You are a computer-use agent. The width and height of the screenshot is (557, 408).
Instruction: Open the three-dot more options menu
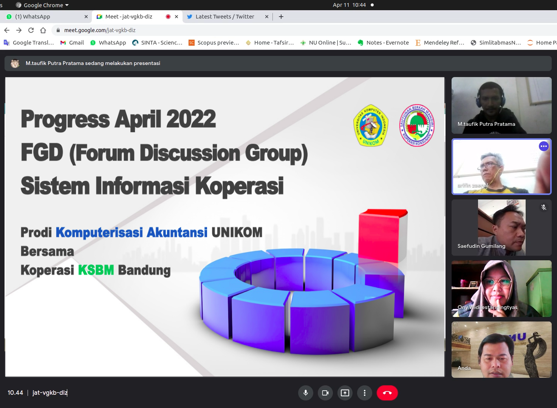tap(365, 393)
